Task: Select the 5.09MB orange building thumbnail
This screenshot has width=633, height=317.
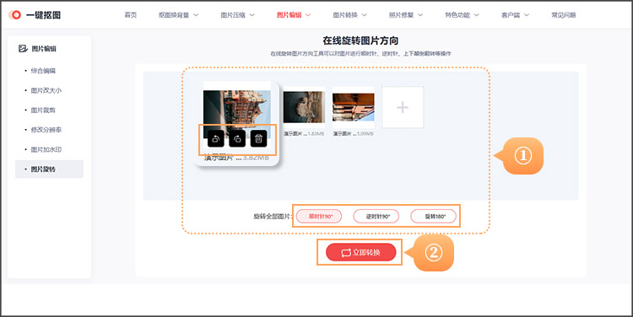Action: 354,107
